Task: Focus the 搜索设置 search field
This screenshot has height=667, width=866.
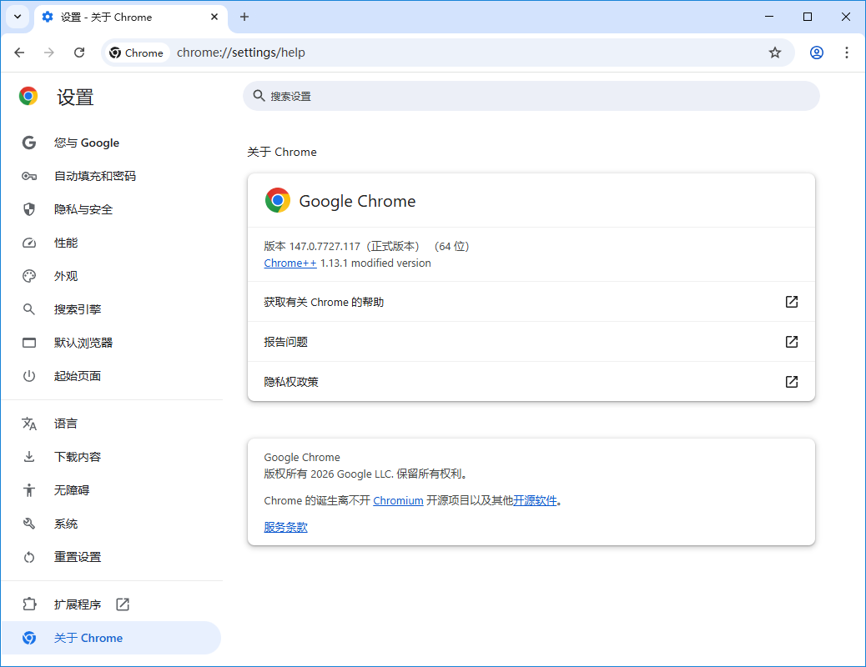Action: (x=531, y=96)
